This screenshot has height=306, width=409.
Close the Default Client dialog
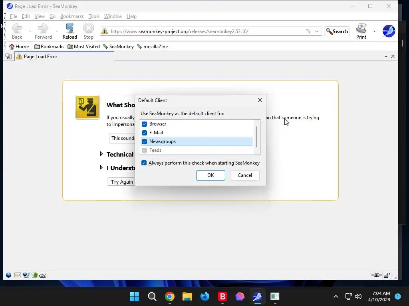(x=260, y=100)
